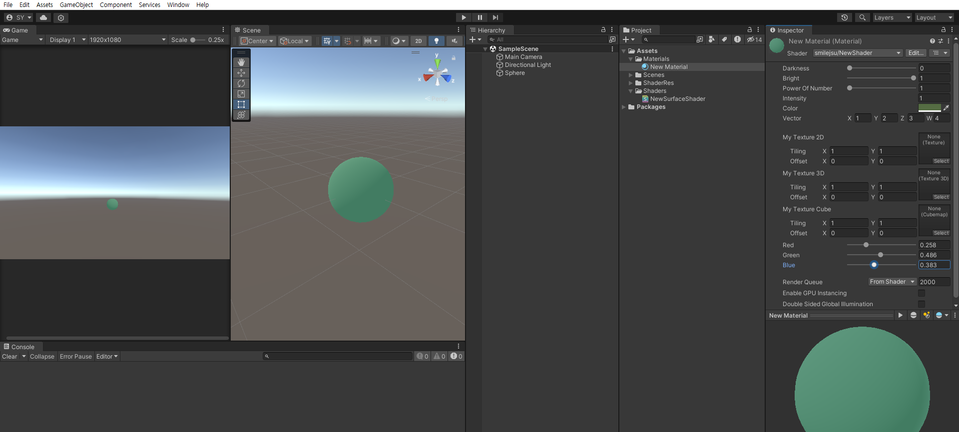Toggle grid snapping icon

click(x=348, y=41)
